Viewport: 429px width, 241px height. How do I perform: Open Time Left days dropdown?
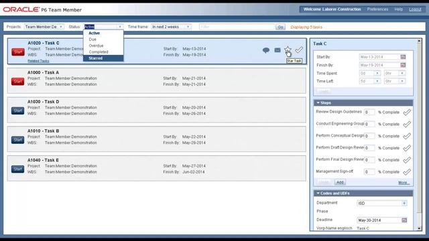click(x=377, y=81)
